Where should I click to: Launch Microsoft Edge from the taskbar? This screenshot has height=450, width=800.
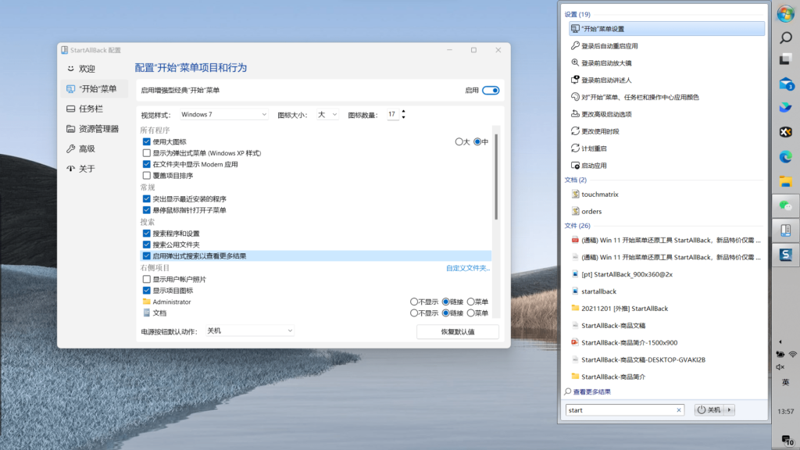[786, 156]
